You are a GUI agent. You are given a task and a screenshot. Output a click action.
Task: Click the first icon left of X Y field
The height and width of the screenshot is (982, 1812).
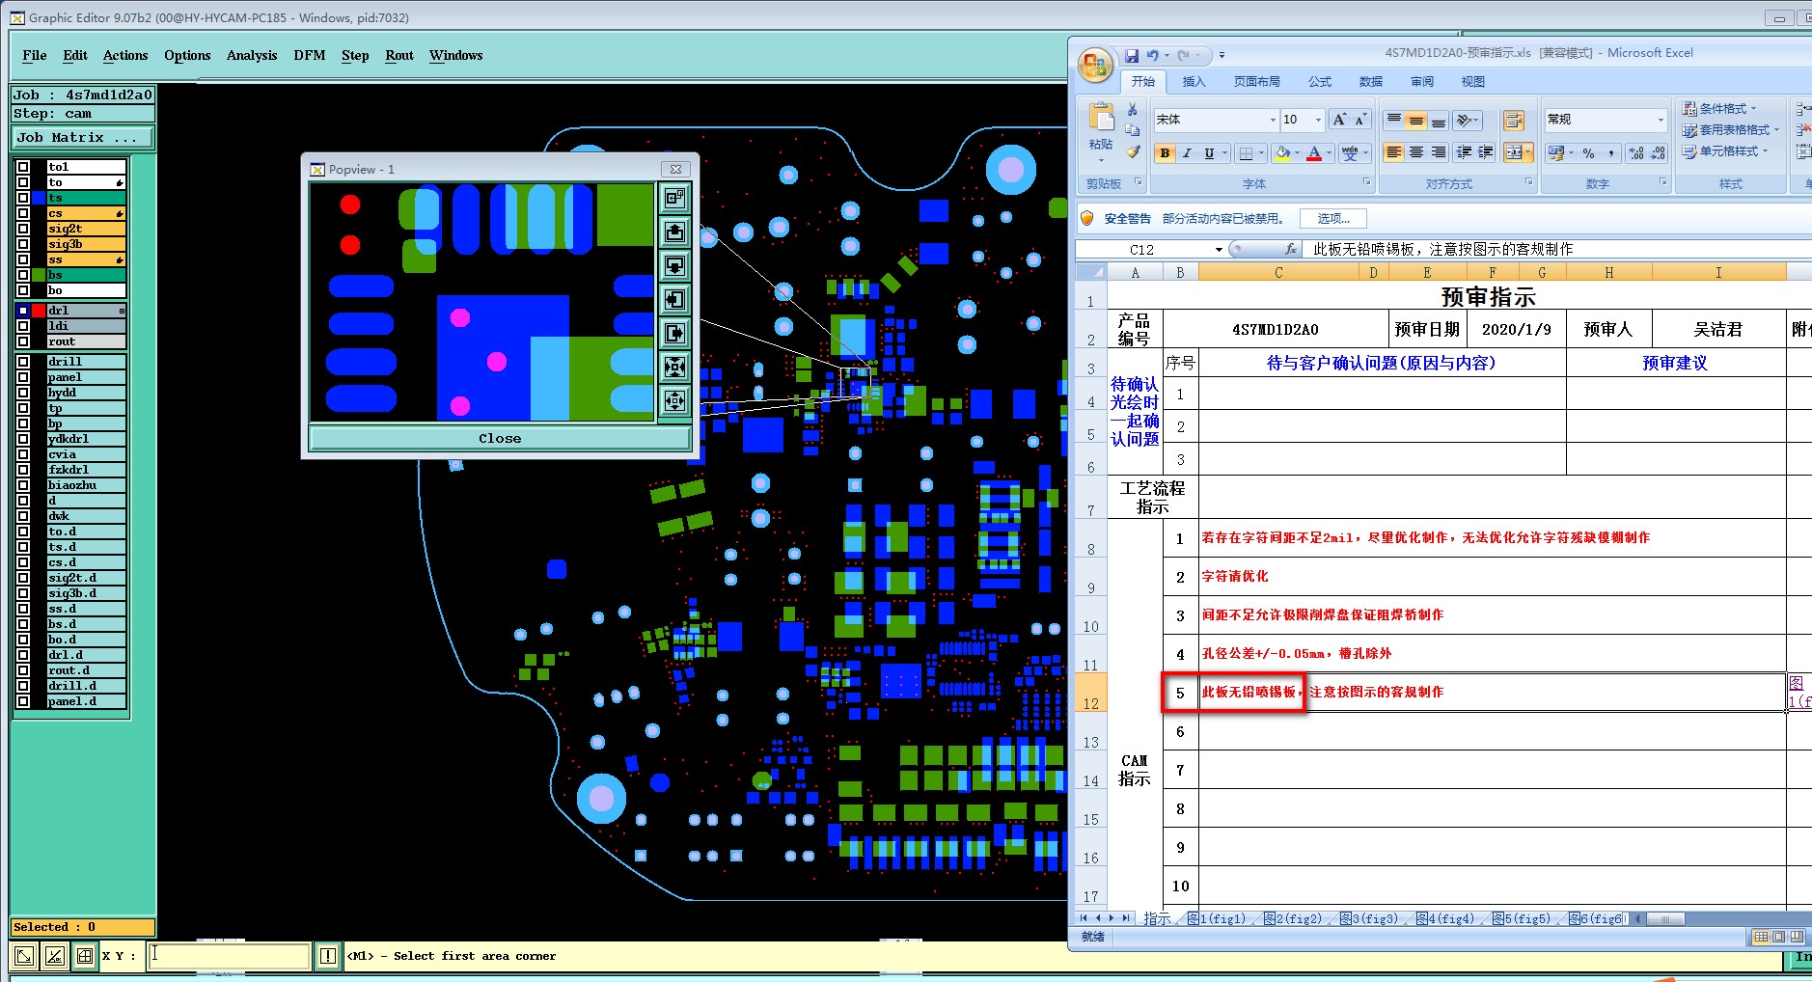(24, 956)
